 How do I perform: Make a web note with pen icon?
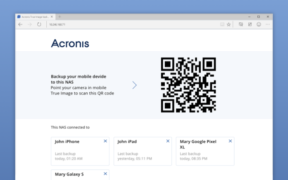pyautogui.click(x=250, y=24)
